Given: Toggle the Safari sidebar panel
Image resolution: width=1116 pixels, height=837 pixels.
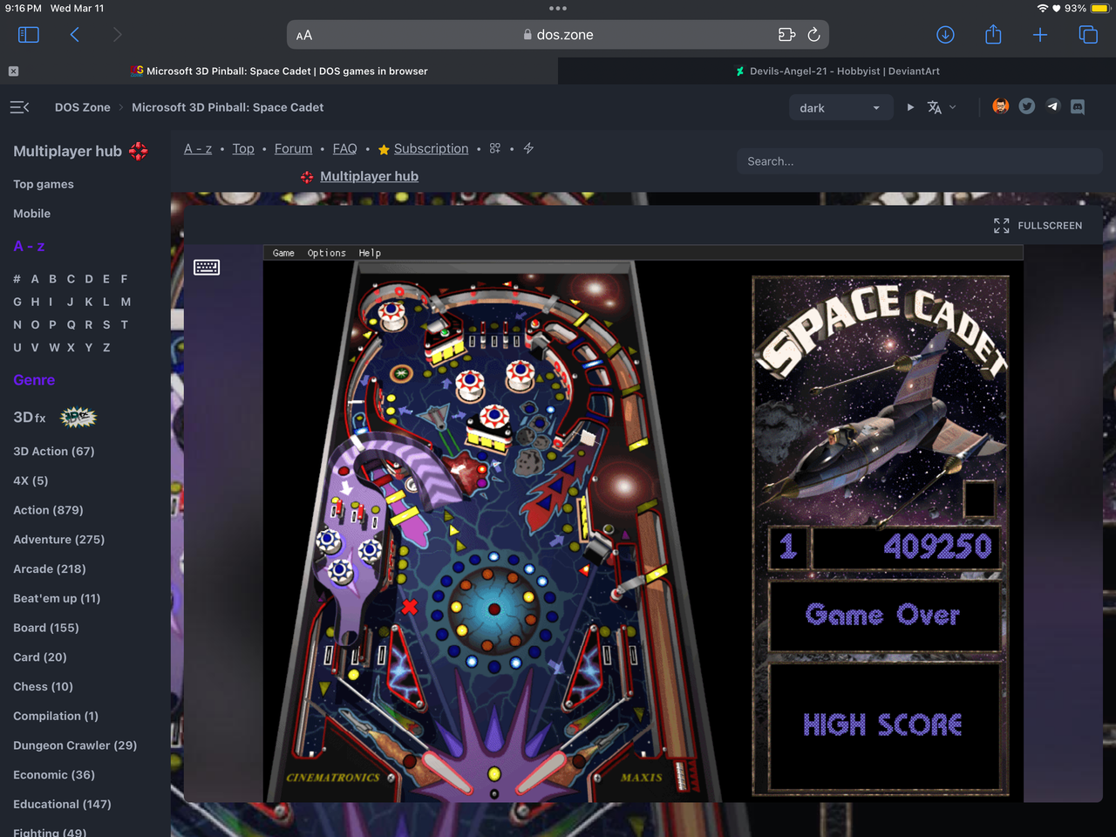Looking at the screenshot, I should click(x=29, y=35).
